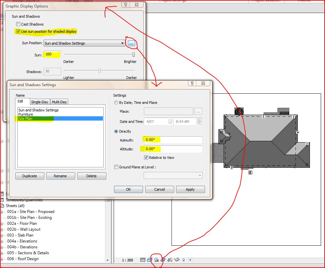Select the Directly radio option

pos(116,131)
